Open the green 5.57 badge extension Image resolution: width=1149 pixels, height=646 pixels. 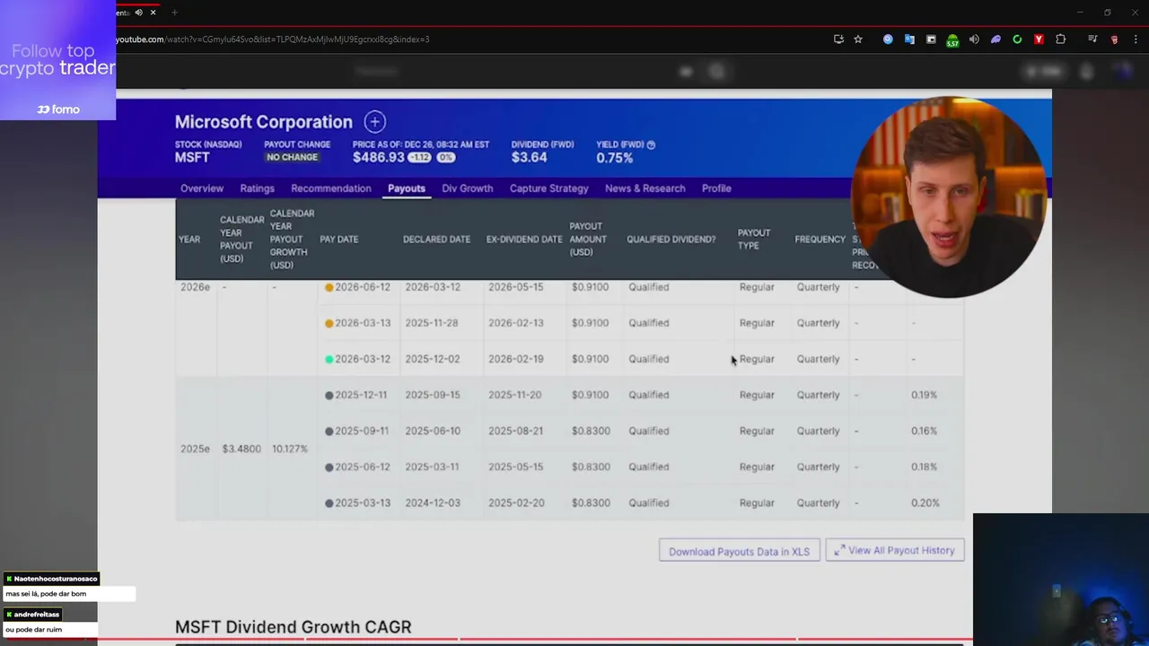click(x=952, y=40)
